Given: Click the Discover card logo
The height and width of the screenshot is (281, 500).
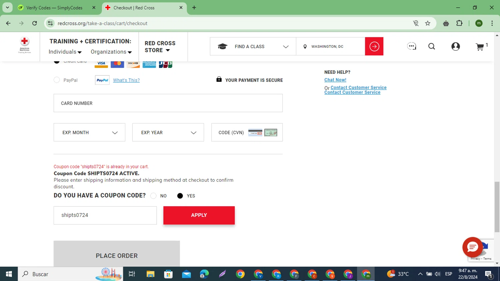Looking at the screenshot, I should point(133,64).
